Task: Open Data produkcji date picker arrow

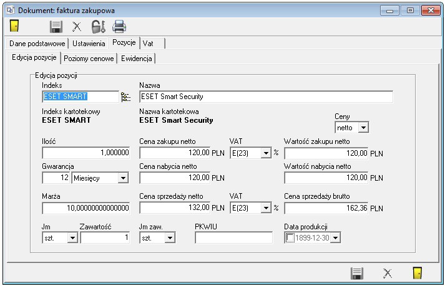Action: [x=335, y=238]
